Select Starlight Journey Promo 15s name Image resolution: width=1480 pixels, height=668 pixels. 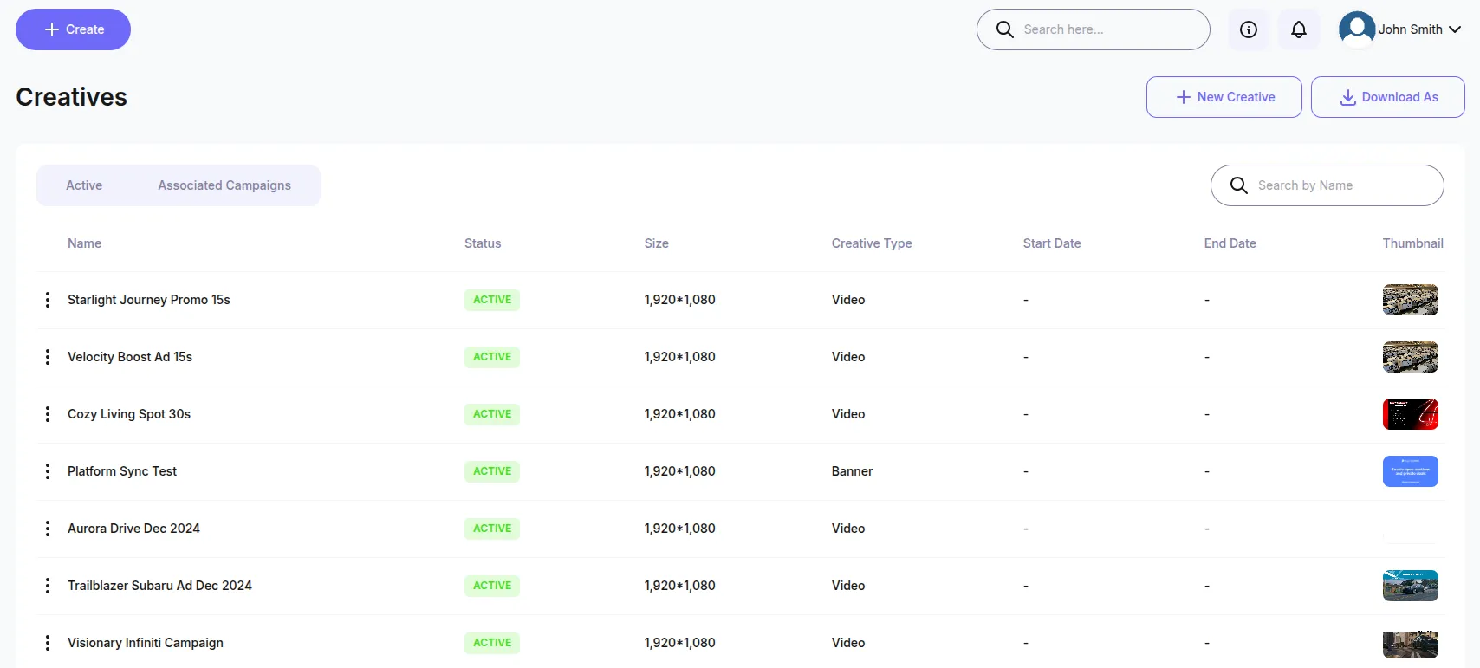tap(149, 300)
